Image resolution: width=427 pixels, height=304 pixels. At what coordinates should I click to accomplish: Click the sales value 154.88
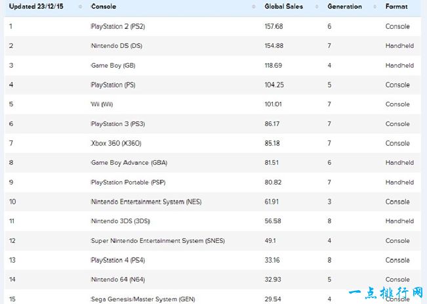tap(274, 46)
